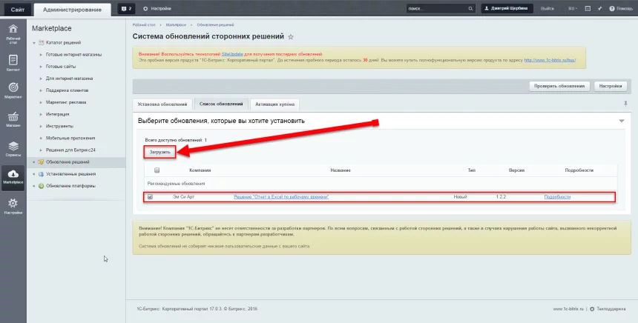Collapse the update selection panel arrow
638x323 pixels.
point(620,121)
